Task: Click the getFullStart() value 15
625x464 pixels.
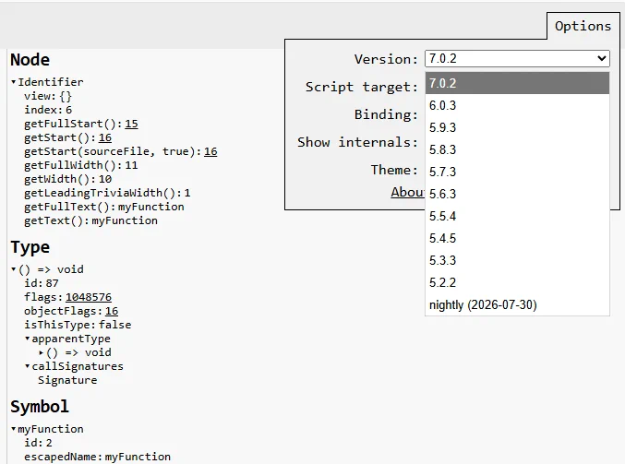Action: (x=131, y=124)
